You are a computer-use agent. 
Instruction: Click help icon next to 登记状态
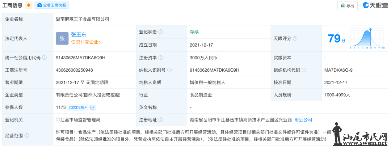pyautogui.click(x=161, y=32)
